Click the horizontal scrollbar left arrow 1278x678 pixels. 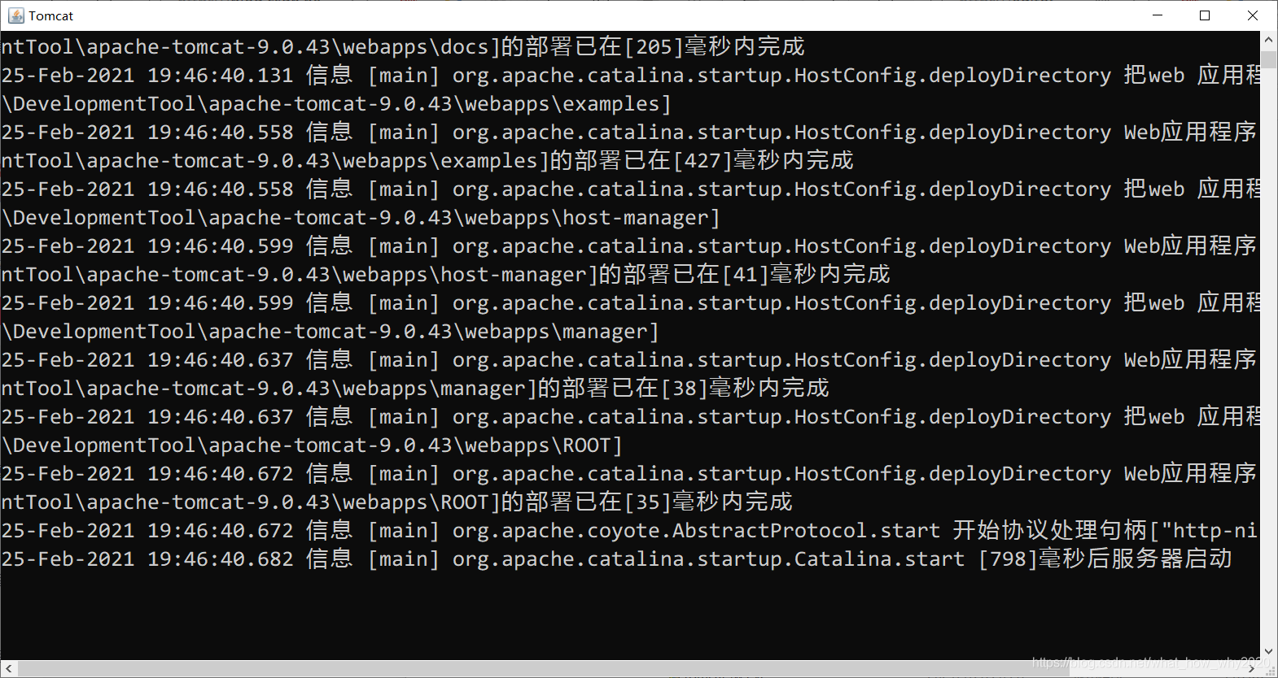tap(8, 668)
